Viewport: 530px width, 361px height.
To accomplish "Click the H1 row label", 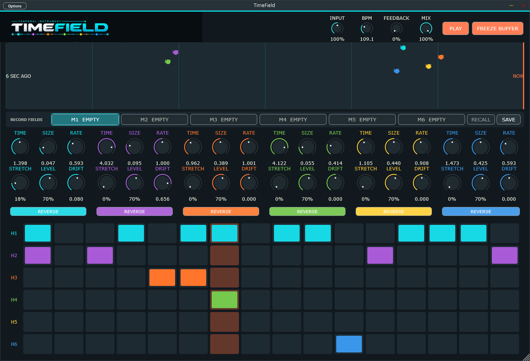I will [14, 233].
